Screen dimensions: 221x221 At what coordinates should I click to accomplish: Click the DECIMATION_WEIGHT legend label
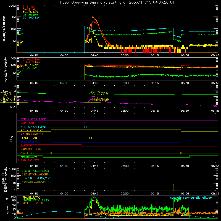click(35, 174)
